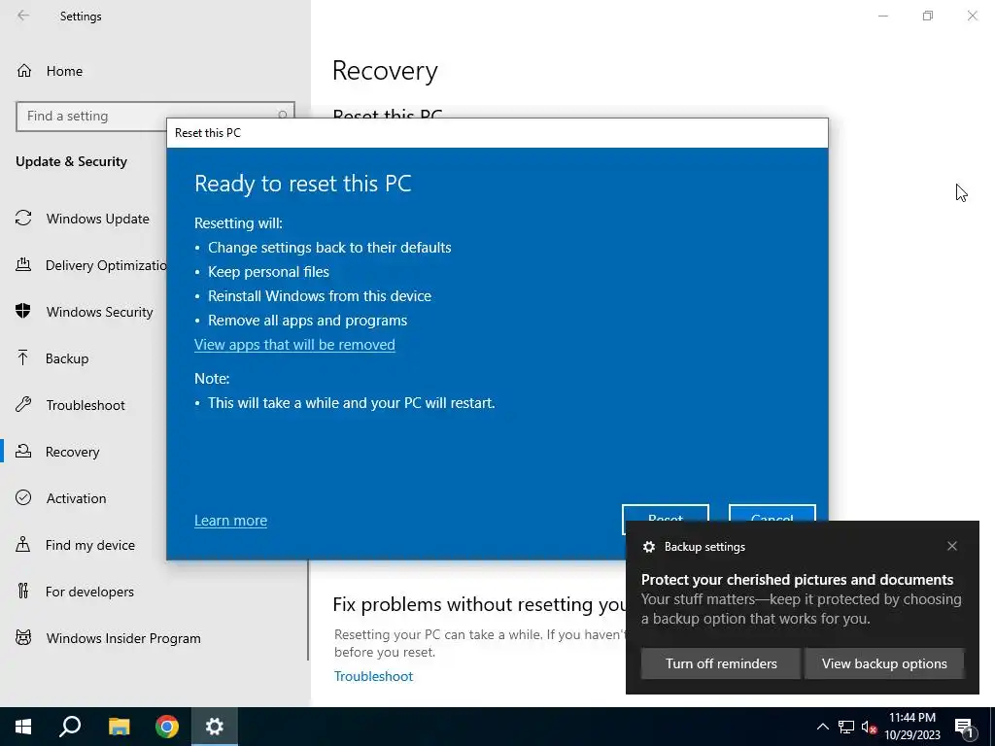This screenshot has width=995, height=746.
Task: Launch Google Chrome from taskbar
Action: [167, 727]
